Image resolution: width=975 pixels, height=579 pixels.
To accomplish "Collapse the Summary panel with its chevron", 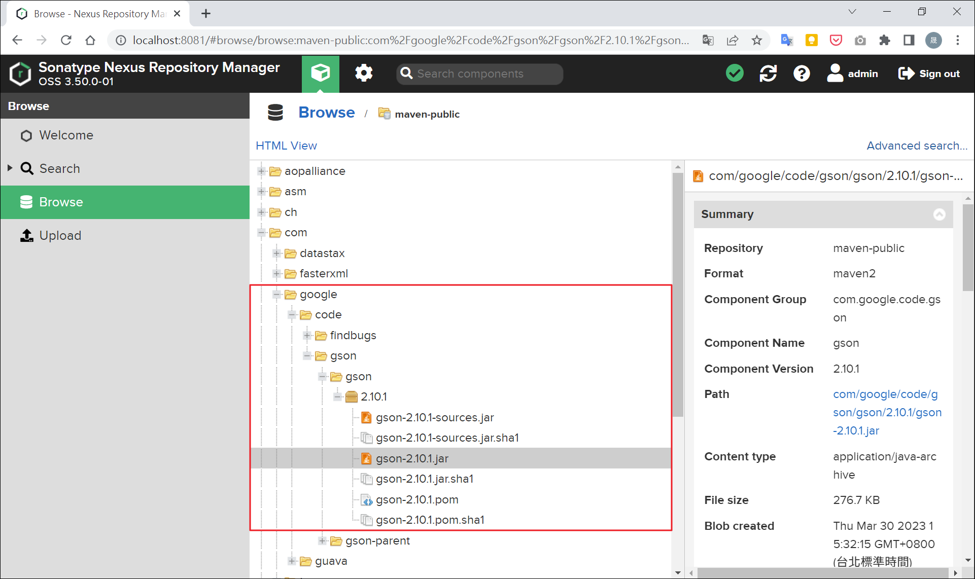I will tap(939, 214).
